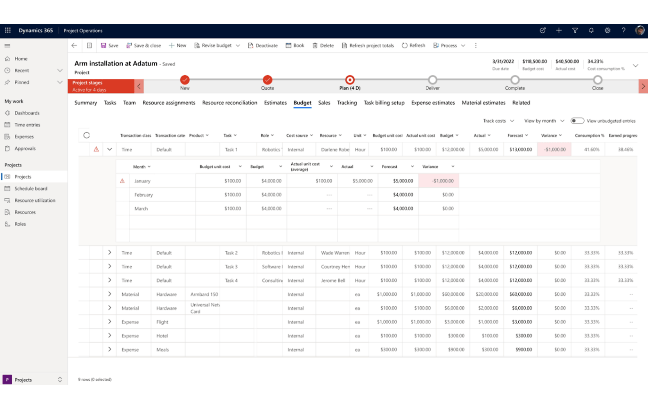Click the Save command
Screen dimensions: 648x409
click(x=109, y=45)
